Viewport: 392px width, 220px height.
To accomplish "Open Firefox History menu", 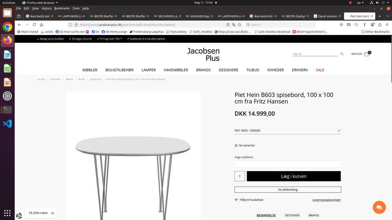I will [47, 8].
